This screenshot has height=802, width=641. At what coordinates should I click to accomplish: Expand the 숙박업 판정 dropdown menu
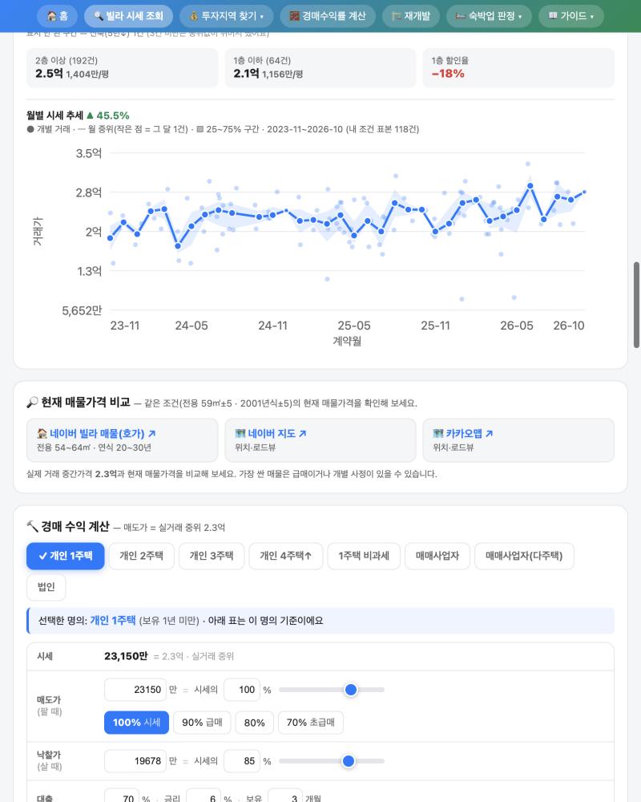pos(490,16)
